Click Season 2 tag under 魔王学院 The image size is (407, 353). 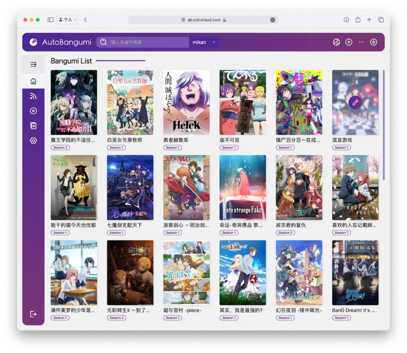coord(60,148)
